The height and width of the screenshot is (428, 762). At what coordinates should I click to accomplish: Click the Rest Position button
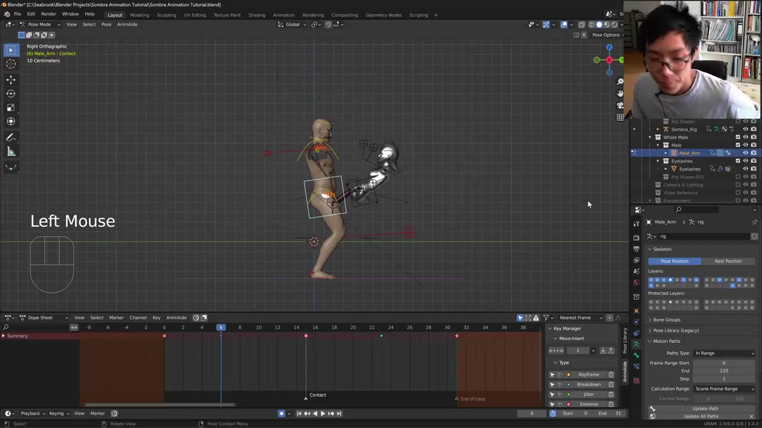(x=728, y=261)
